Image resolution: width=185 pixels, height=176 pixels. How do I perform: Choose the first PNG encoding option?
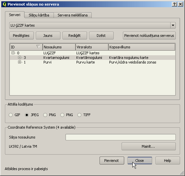click(45, 115)
